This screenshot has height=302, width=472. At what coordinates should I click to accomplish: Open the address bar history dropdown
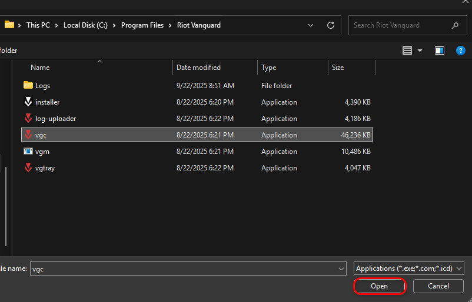click(311, 25)
